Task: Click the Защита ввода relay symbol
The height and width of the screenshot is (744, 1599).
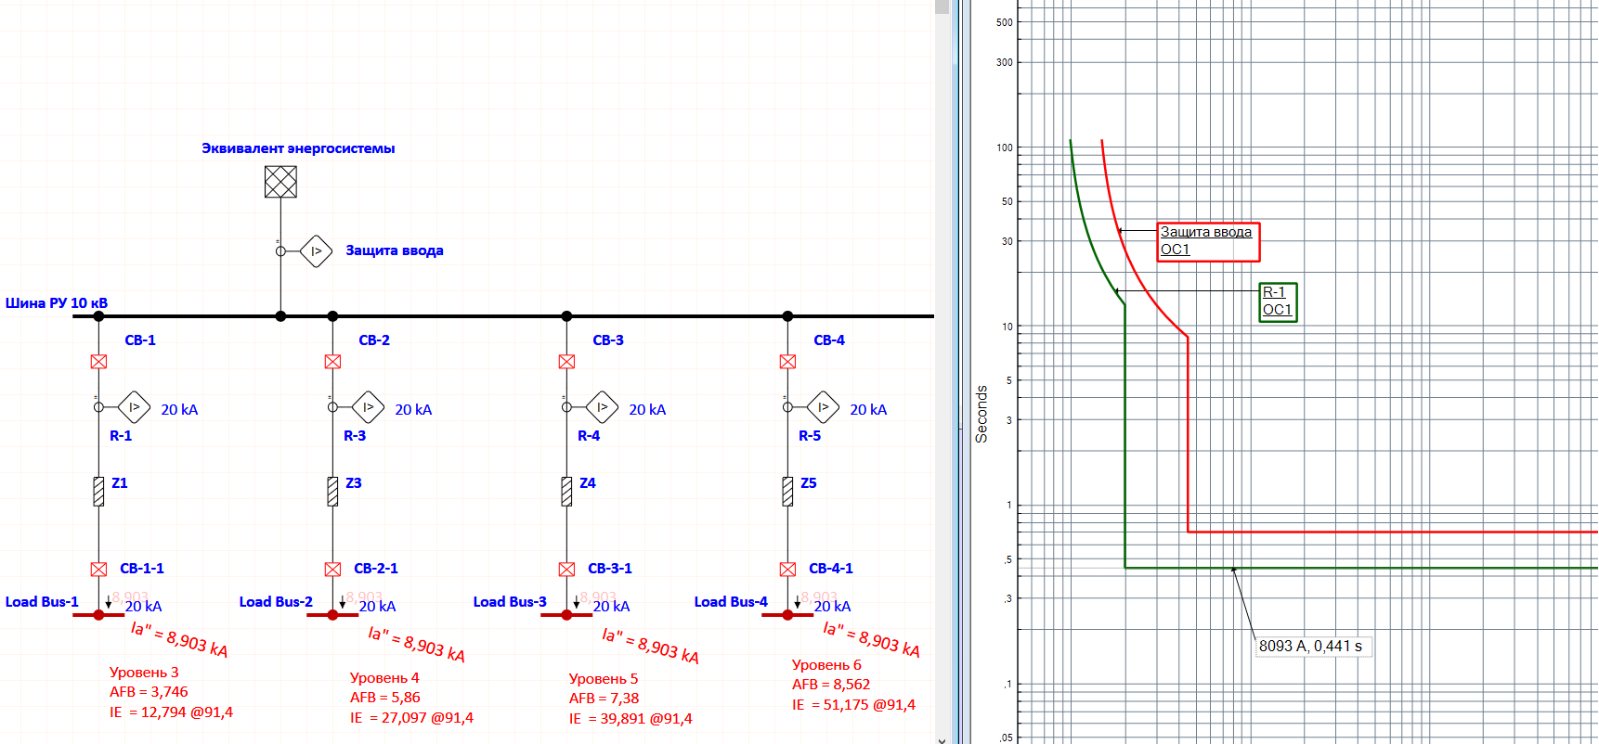Action: point(316,250)
